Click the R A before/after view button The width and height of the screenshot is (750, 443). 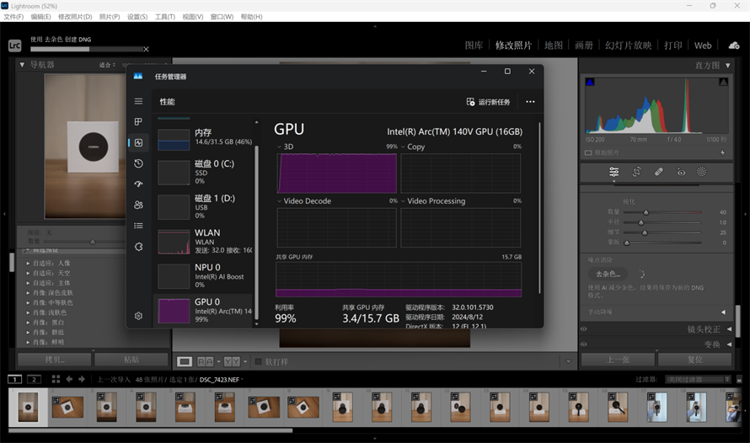[206, 362]
